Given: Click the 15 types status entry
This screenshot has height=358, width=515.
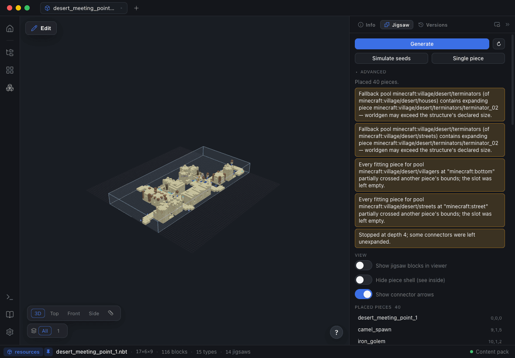Looking at the screenshot, I should coord(206,352).
